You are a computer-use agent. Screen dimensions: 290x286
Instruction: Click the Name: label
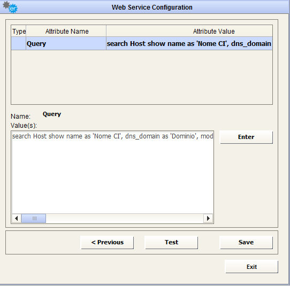coord(20,117)
